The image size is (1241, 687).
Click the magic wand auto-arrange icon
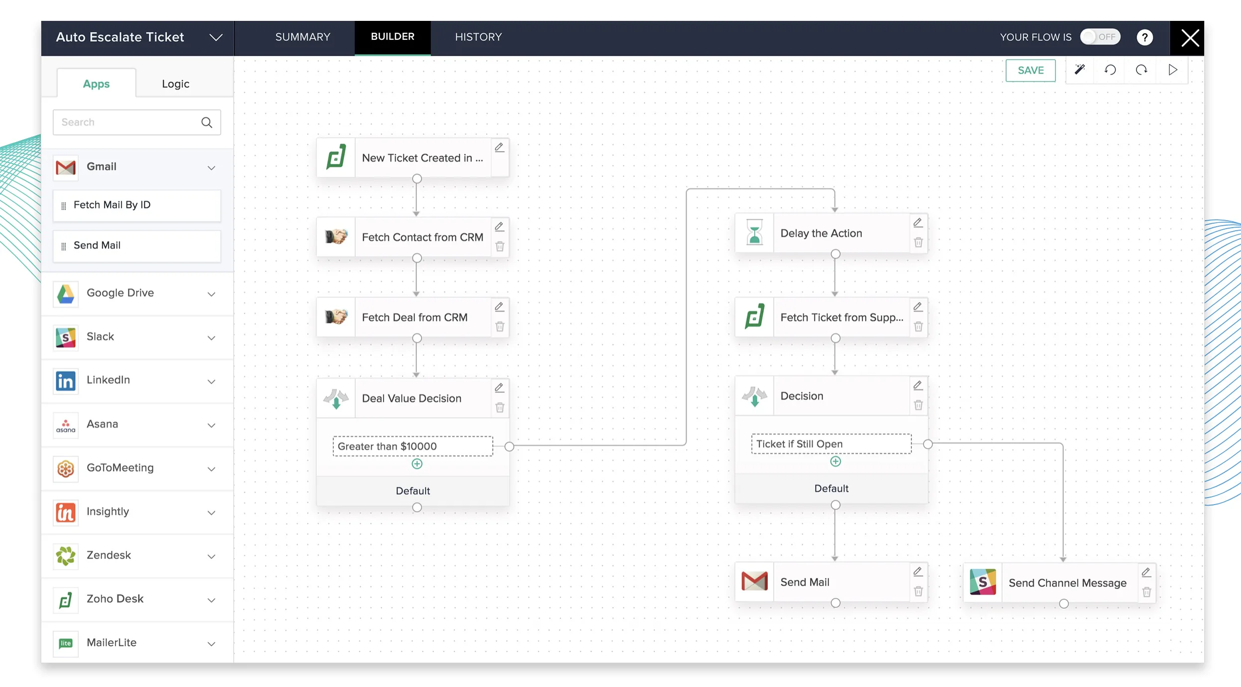pos(1079,70)
